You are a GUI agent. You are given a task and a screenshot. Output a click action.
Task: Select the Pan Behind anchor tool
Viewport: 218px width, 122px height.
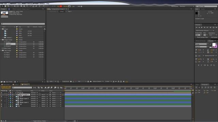[18, 6]
